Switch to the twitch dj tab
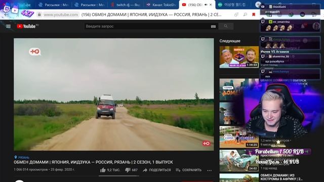This screenshot has height=182, width=324. pos(126,5)
